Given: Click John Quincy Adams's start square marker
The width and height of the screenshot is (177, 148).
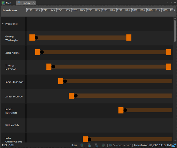Looking at the screenshot, I should coord(85,139).
